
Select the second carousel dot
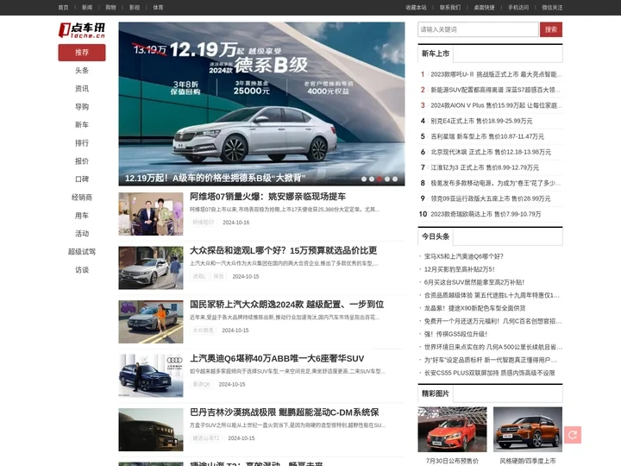(372, 179)
